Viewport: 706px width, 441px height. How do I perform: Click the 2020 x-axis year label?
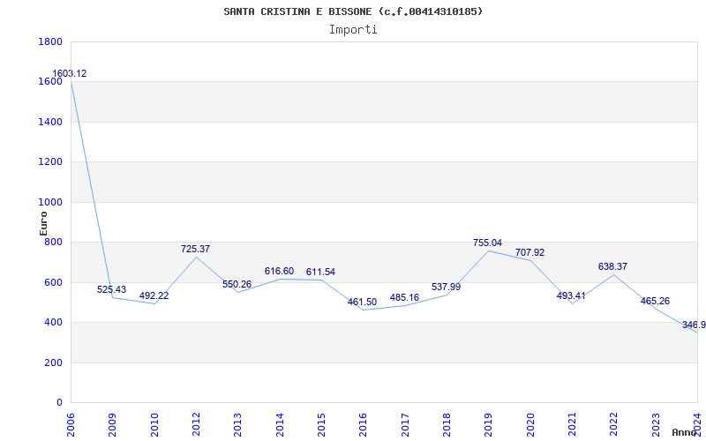coord(530,425)
